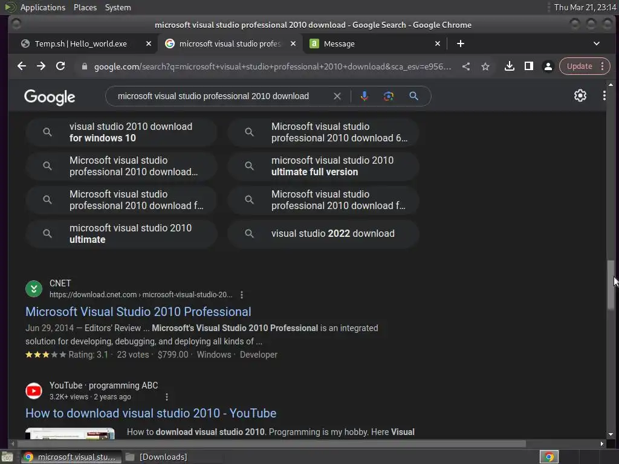Expand the tab search dropdown

[x=597, y=43]
